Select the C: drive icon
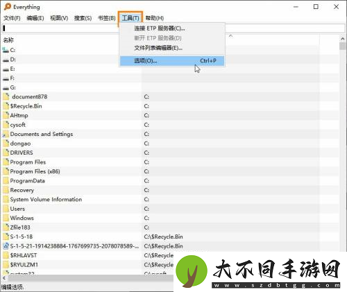 pos(6,50)
